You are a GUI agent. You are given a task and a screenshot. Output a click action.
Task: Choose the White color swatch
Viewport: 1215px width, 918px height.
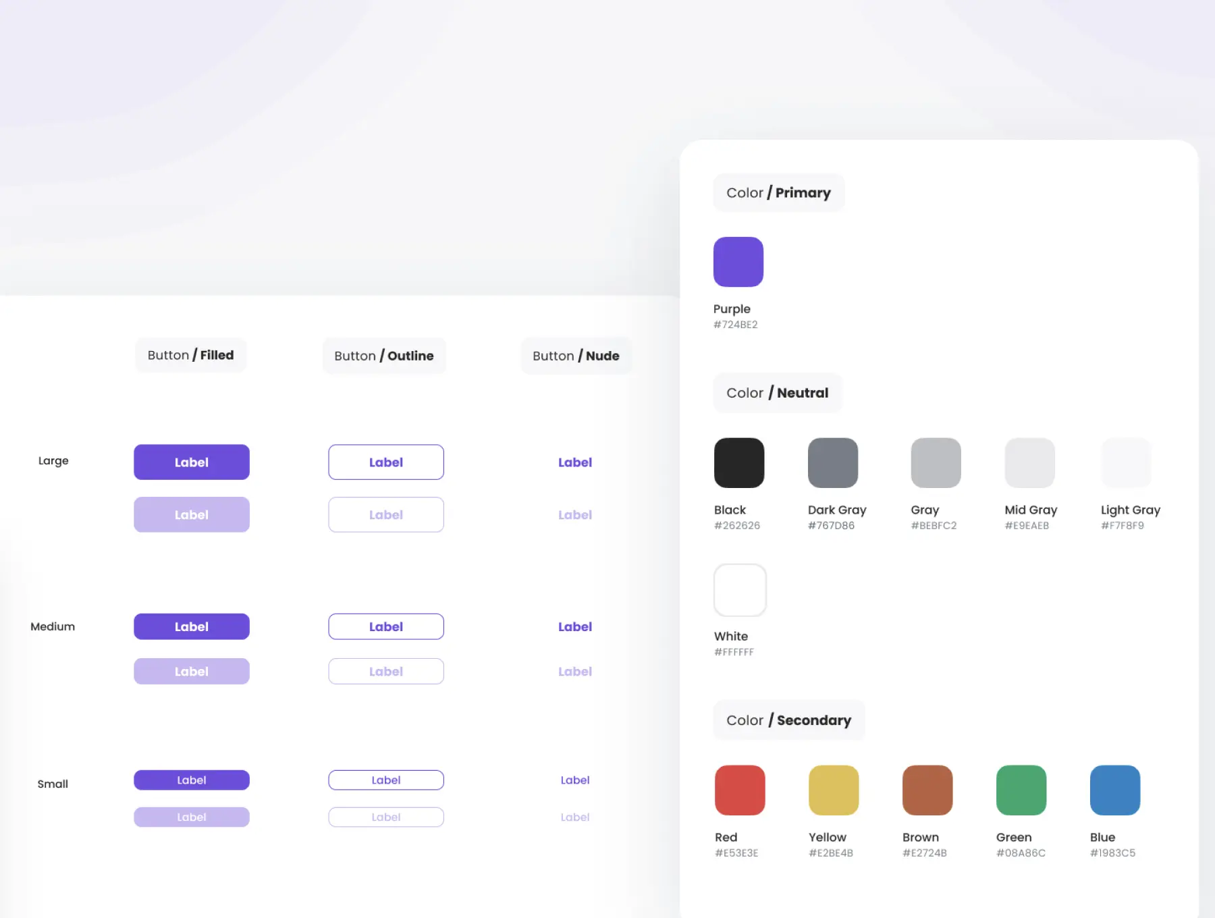pos(740,590)
